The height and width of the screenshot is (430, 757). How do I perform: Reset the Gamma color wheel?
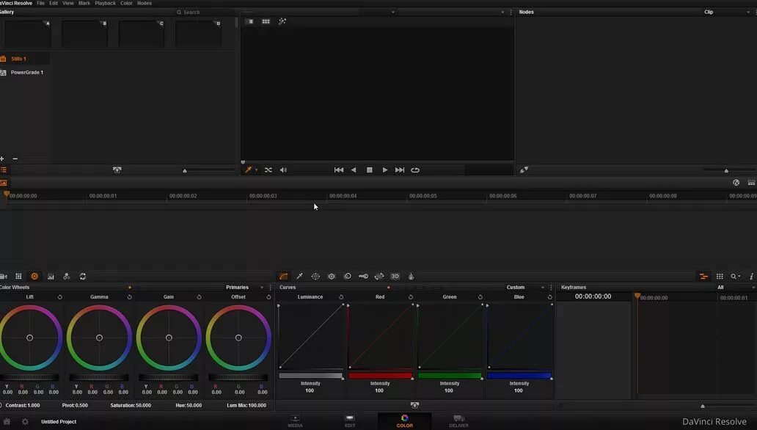129,297
